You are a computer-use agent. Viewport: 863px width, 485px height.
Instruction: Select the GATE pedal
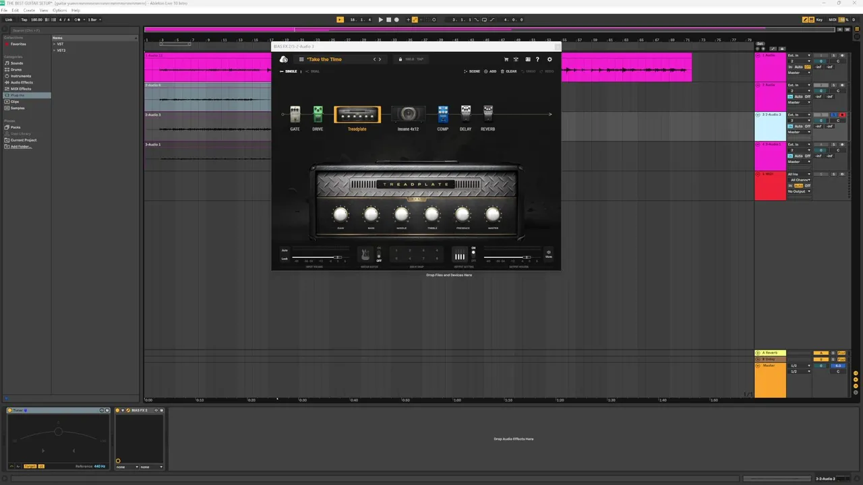[x=295, y=115]
